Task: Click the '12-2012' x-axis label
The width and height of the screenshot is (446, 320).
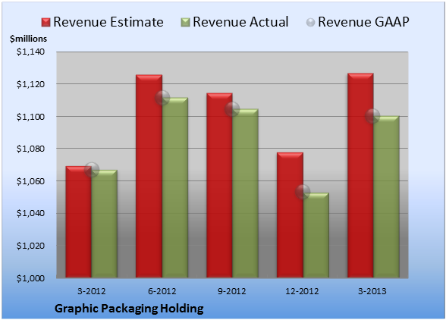Action: tap(302, 291)
